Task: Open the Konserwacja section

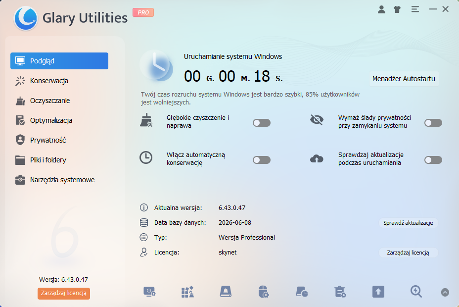Action: 59,81
